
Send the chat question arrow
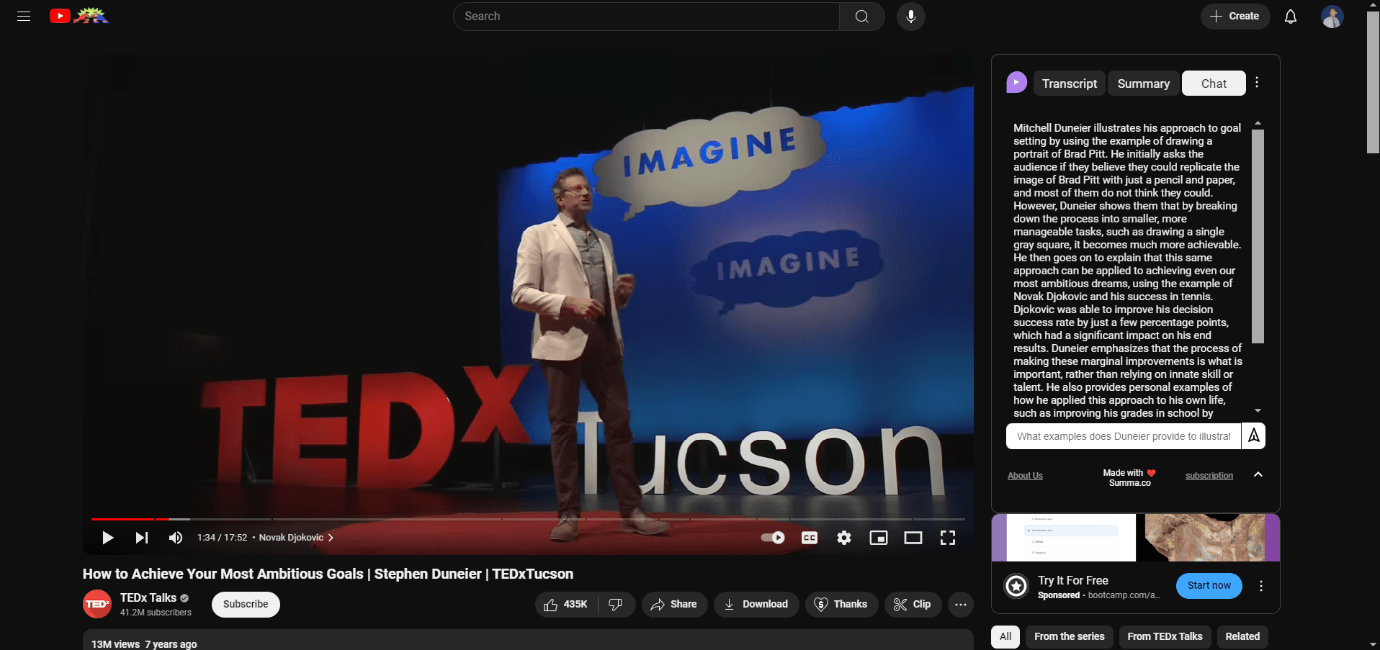tap(1253, 435)
